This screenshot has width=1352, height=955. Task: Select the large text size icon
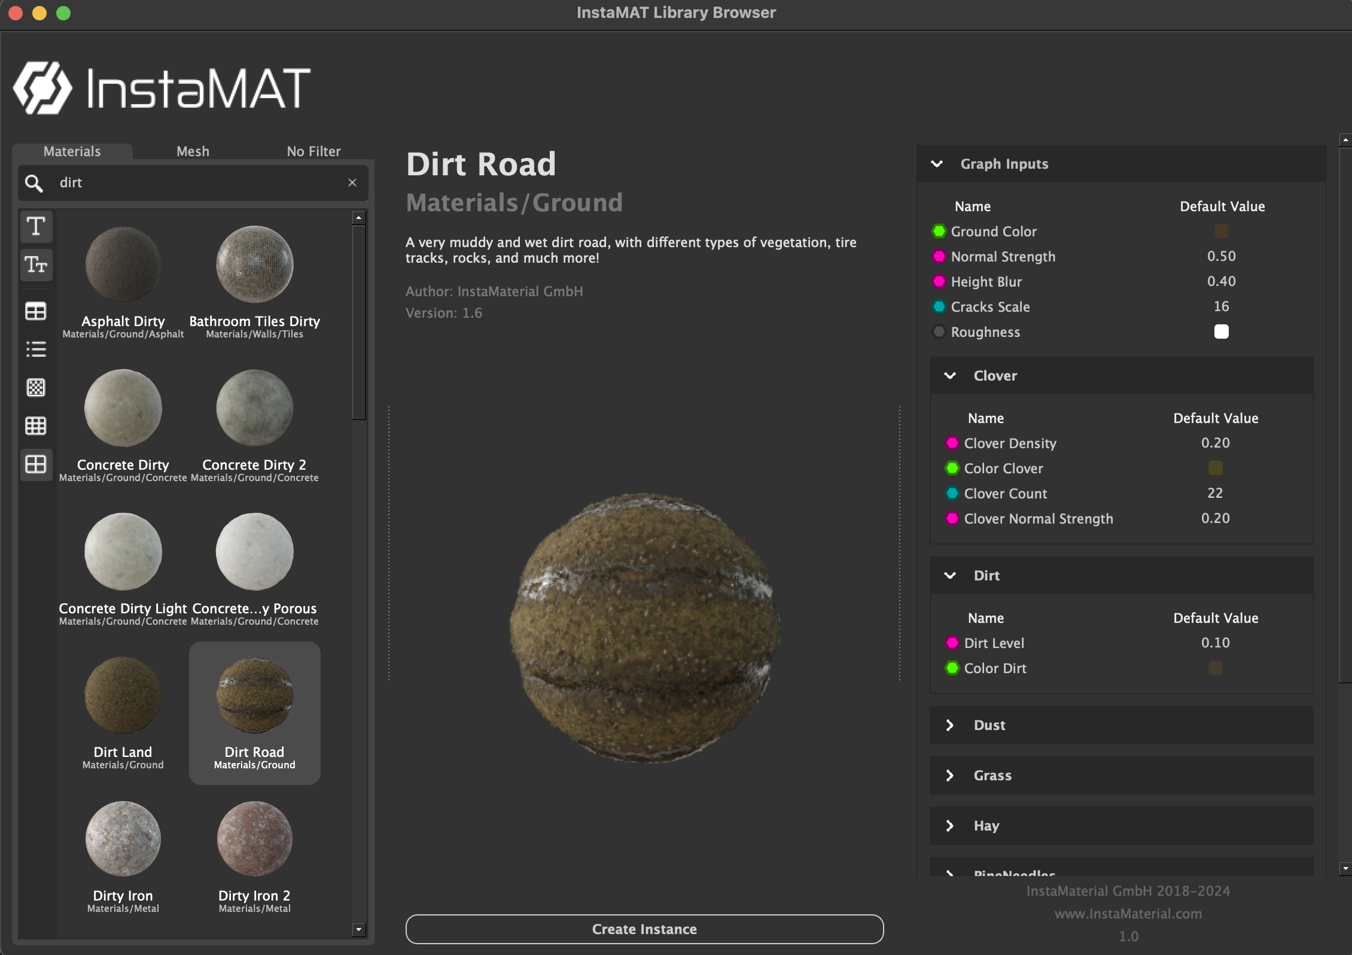(36, 227)
